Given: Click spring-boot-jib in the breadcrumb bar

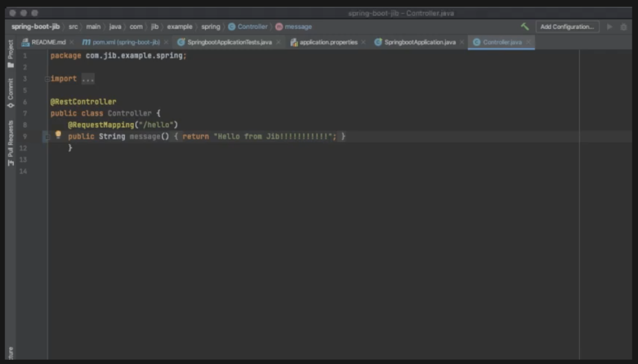Looking at the screenshot, I should (35, 27).
